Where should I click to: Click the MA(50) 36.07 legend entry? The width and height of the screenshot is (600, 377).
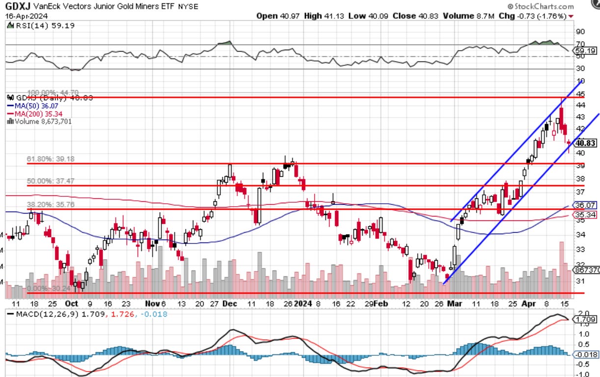point(34,106)
